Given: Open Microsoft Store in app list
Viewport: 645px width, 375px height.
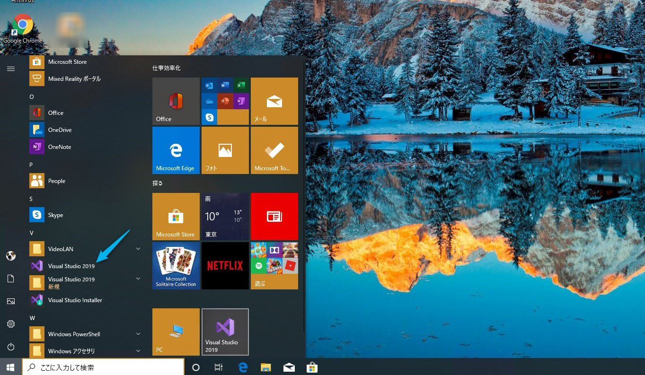Looking at the screenshot, I should 85,62.
